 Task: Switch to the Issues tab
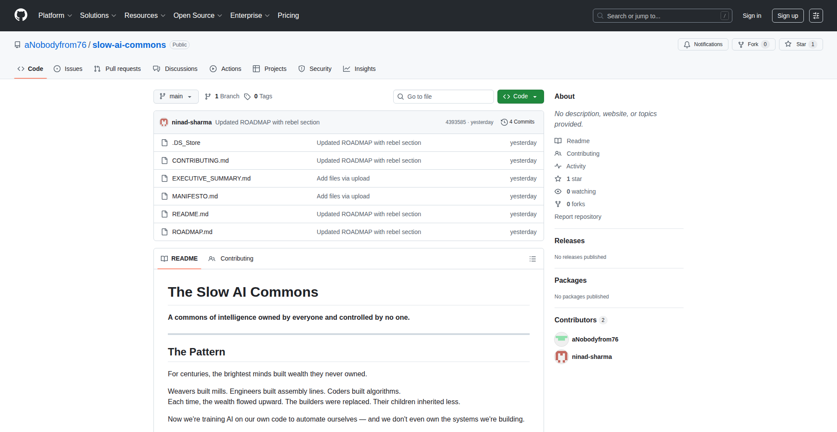[x=68, y=69]
